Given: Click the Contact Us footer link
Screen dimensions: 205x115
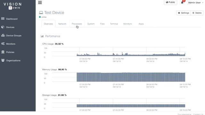Looking at the screenshot, I should (198, 114).
